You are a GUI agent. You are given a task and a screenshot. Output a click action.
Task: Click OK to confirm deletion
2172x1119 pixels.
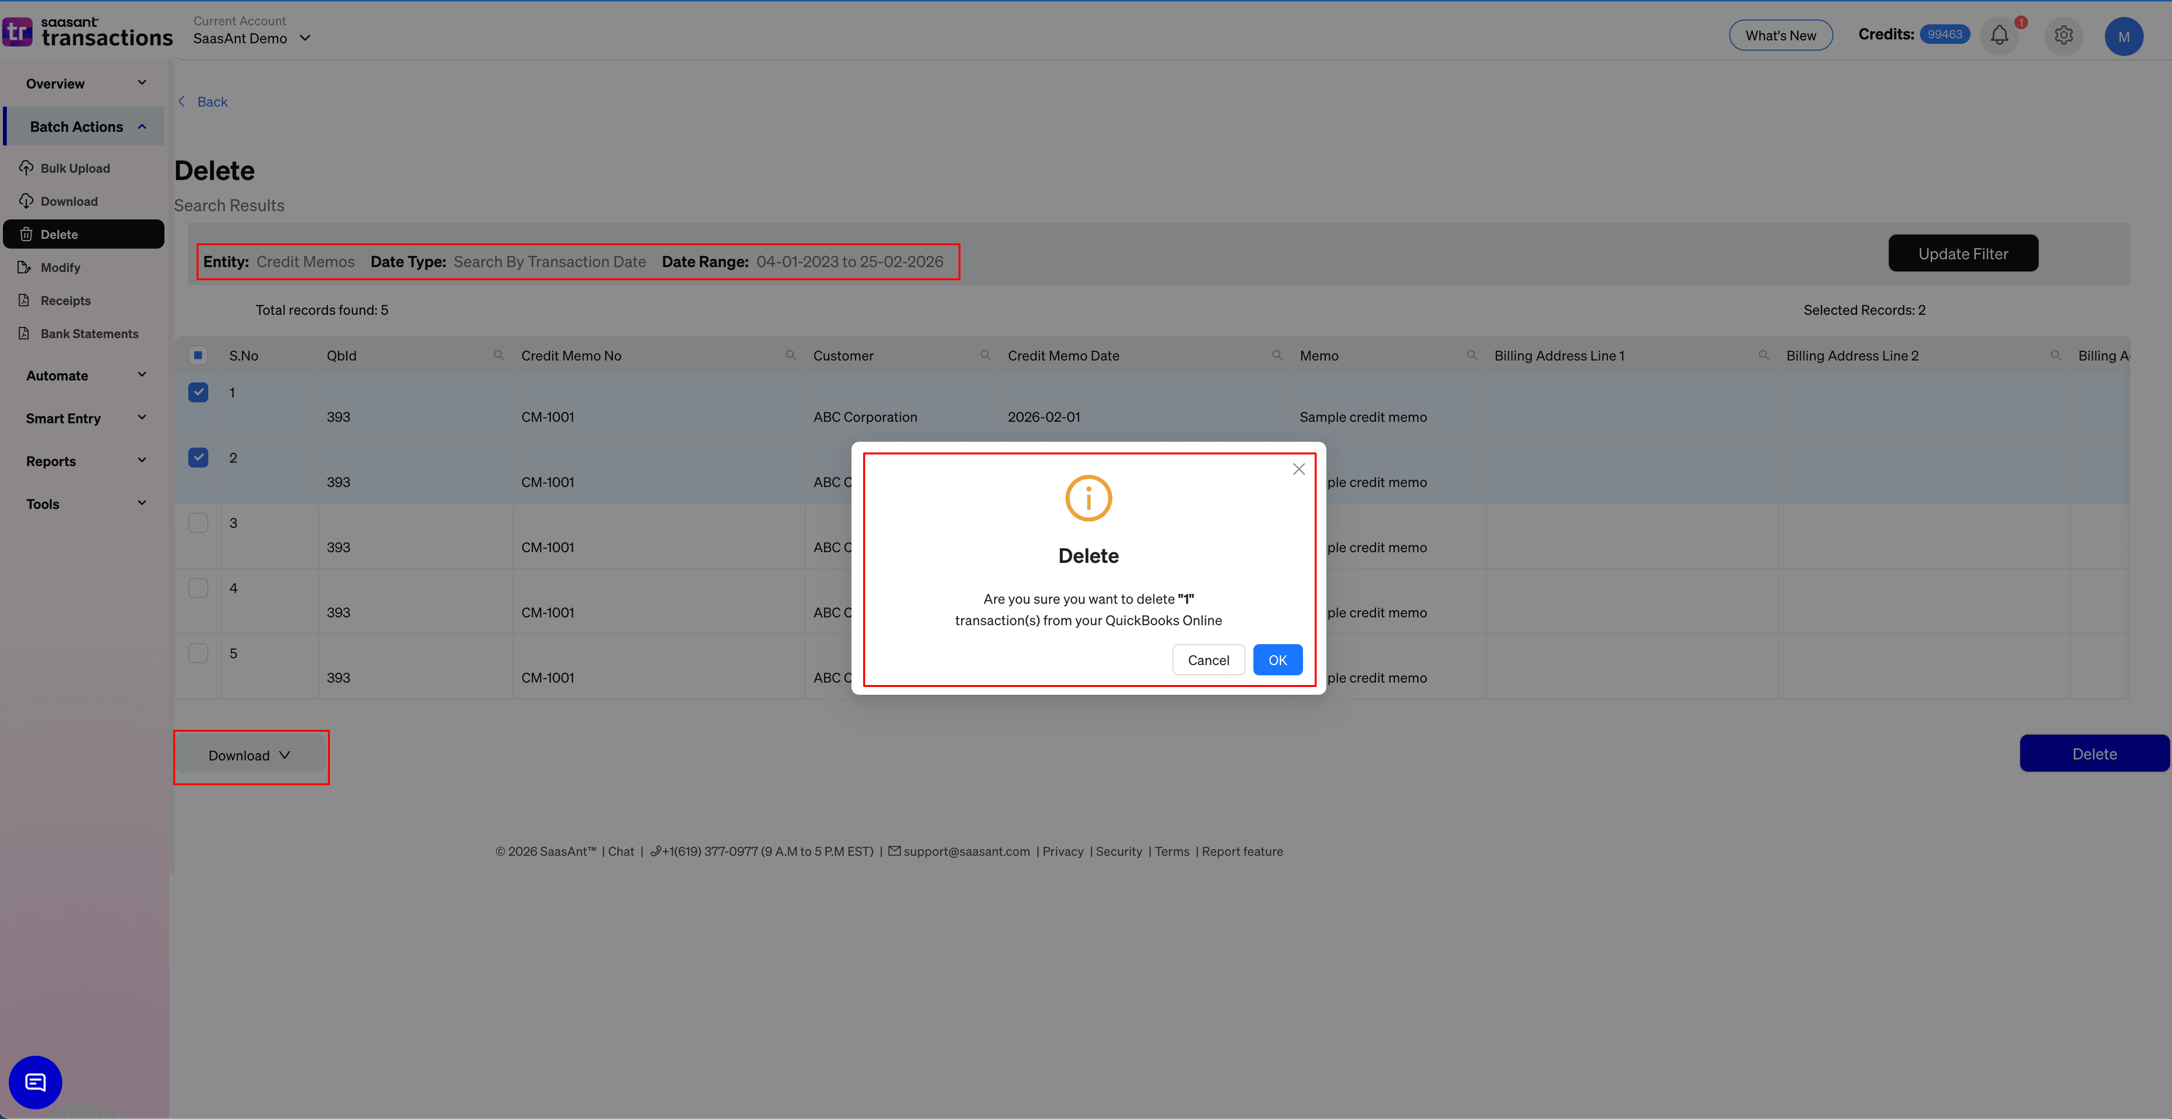tap(1277, 659)
